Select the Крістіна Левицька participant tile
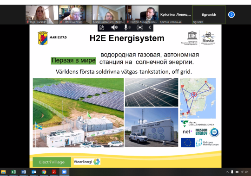This screenshot has height=176, width=251. (175, 14)
